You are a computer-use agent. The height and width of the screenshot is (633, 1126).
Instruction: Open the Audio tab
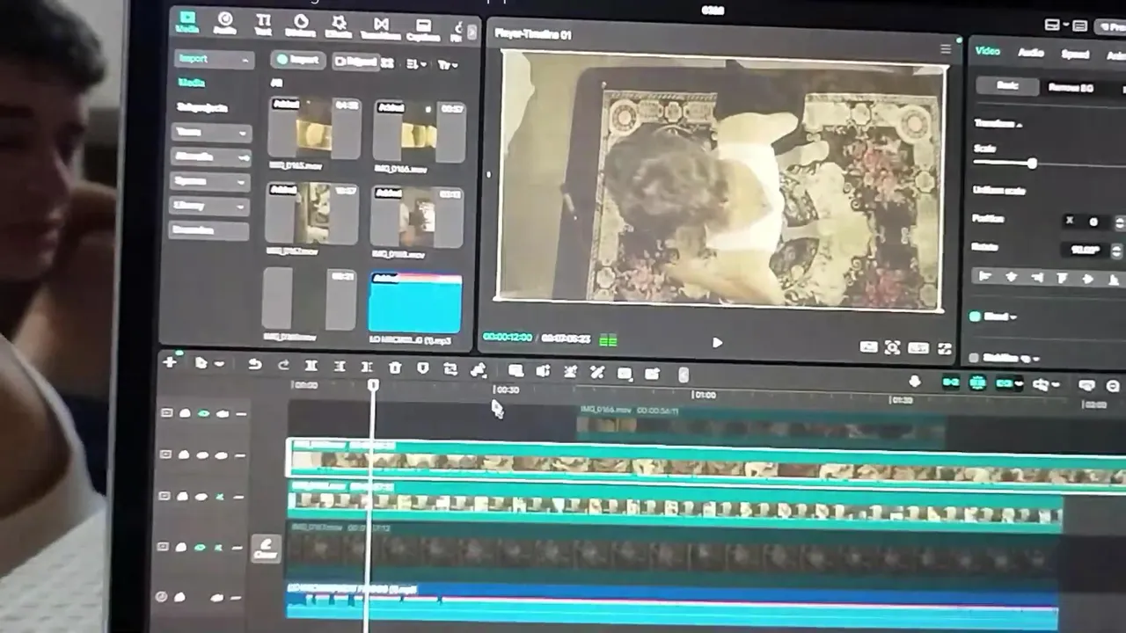point(225,23)
